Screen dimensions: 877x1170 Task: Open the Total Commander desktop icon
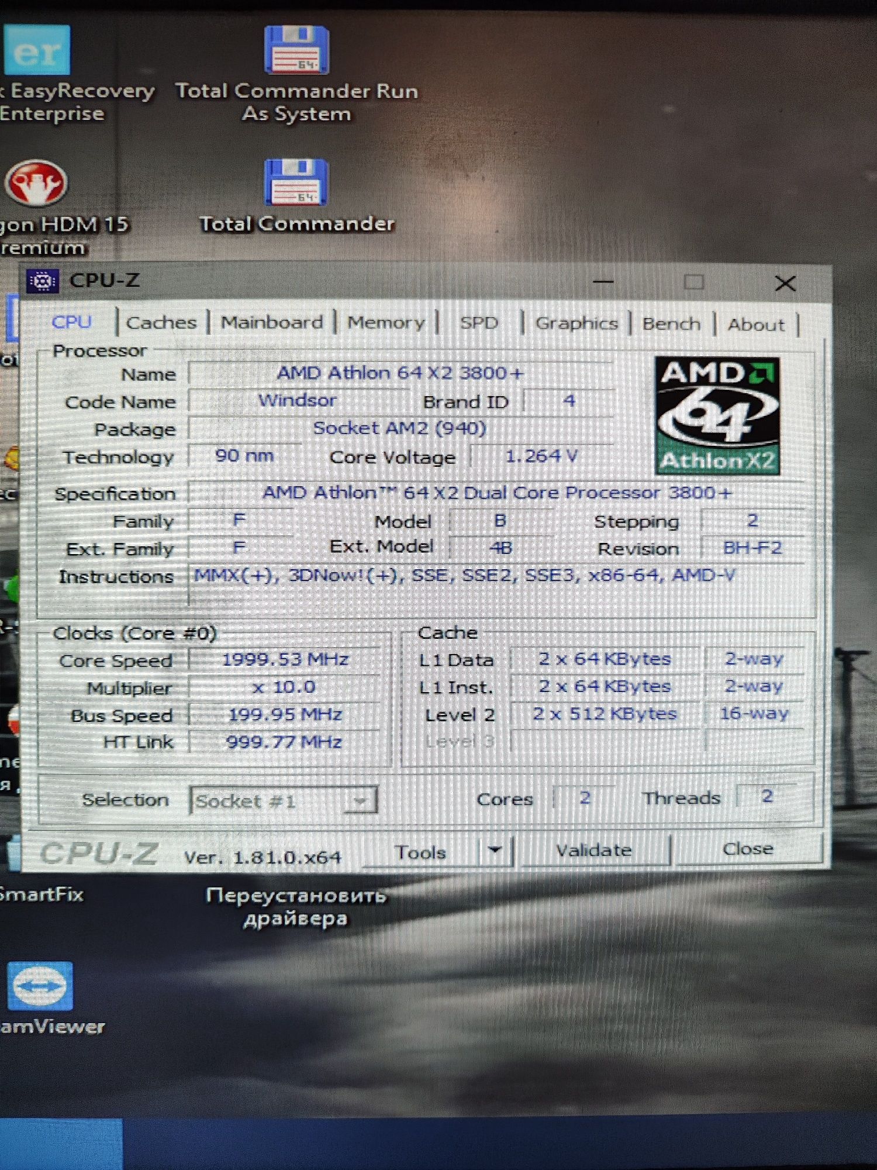(296, 197)
